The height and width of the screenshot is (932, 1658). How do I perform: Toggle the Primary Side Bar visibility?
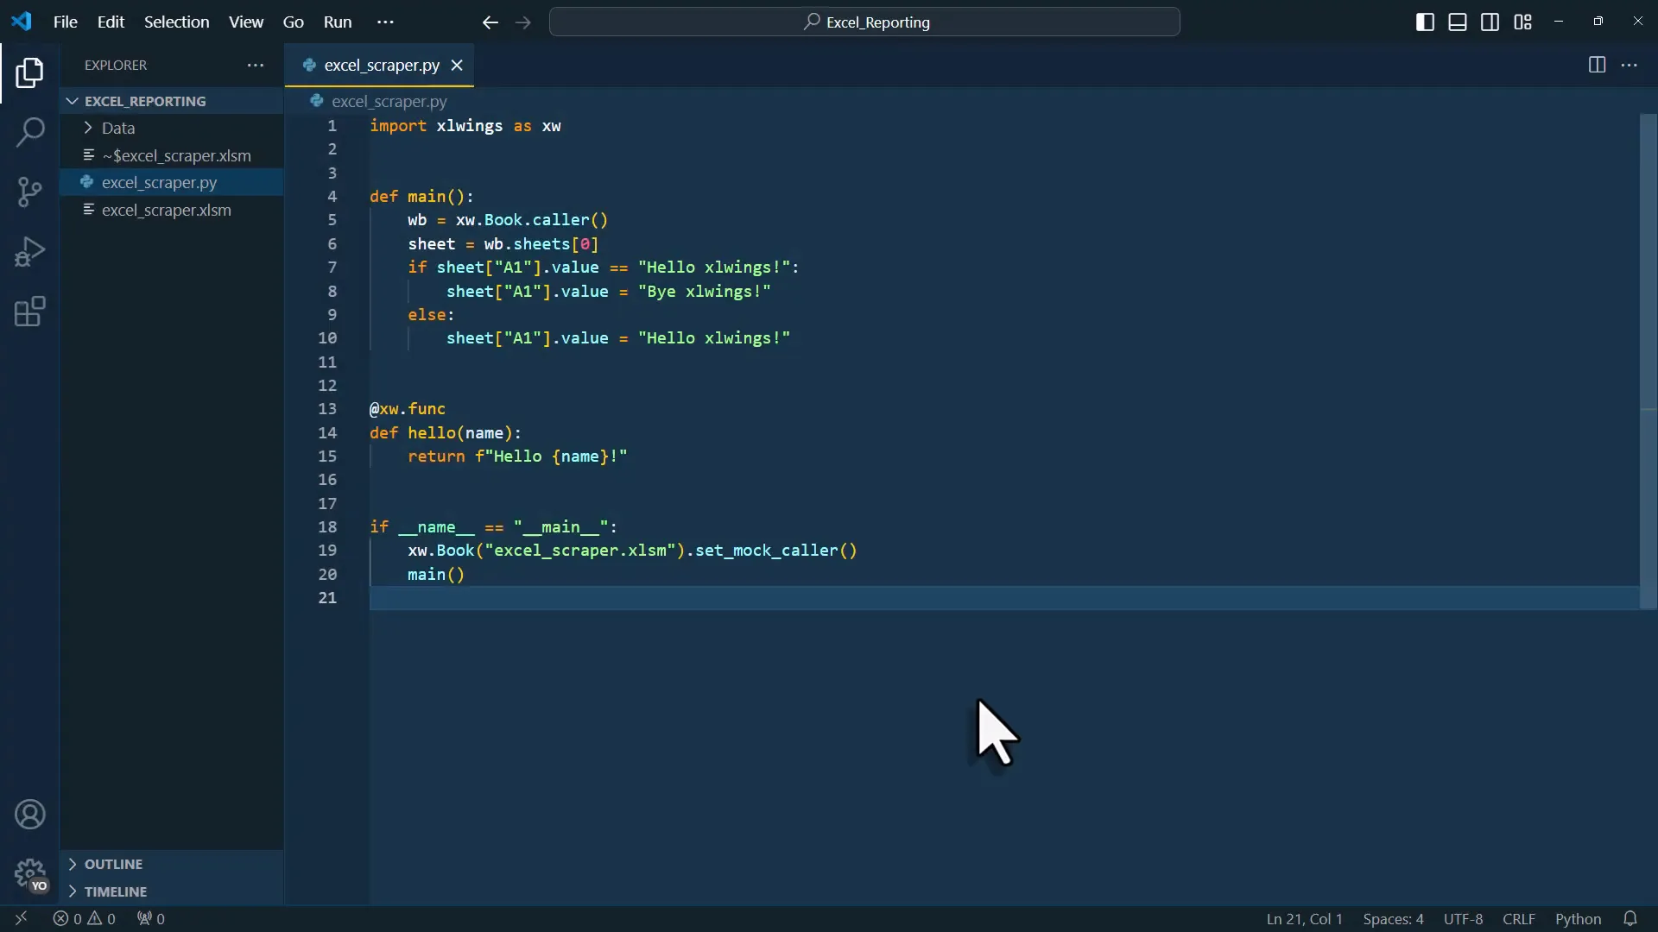click(1426, 22)
